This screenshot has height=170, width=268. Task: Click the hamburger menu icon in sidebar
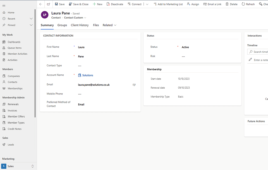click(4, 6)
